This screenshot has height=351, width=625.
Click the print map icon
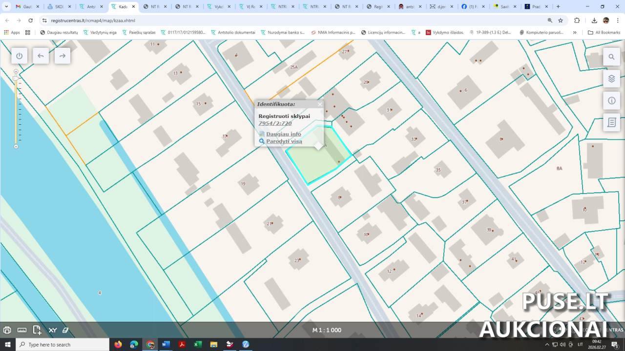click(x=7, y=330)
